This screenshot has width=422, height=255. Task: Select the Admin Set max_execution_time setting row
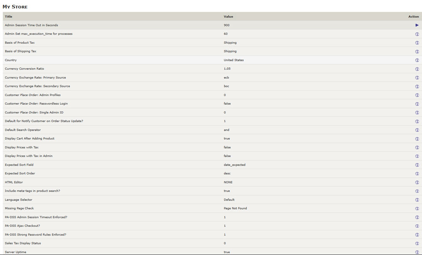pyautogui.click(x=38, y=34)
